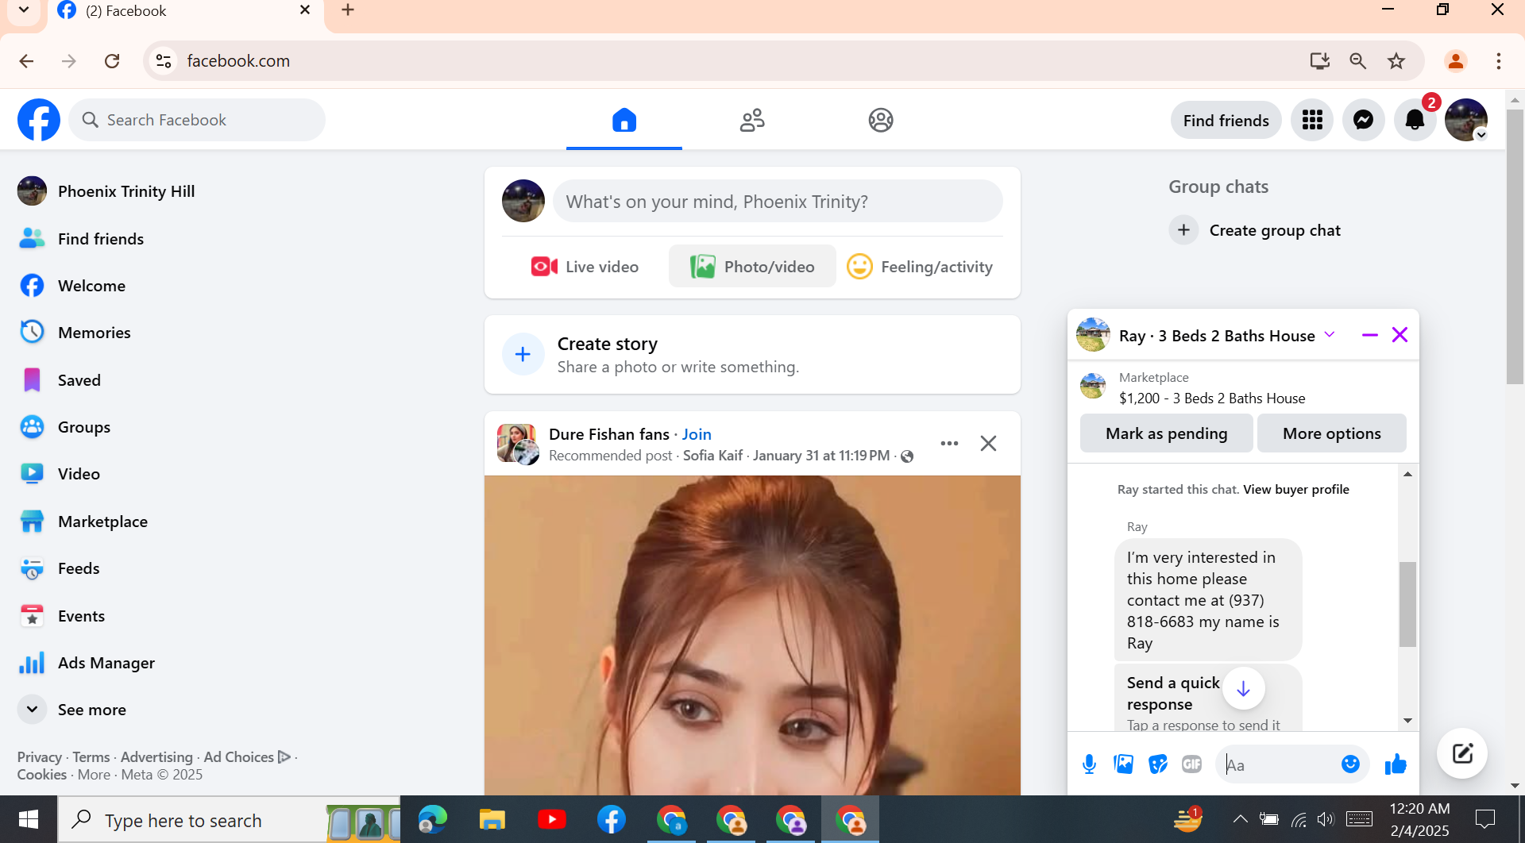This screenshot has width=1525, height=843.
Task: Jump to latest message arrow
Action: pos(1243,688)
